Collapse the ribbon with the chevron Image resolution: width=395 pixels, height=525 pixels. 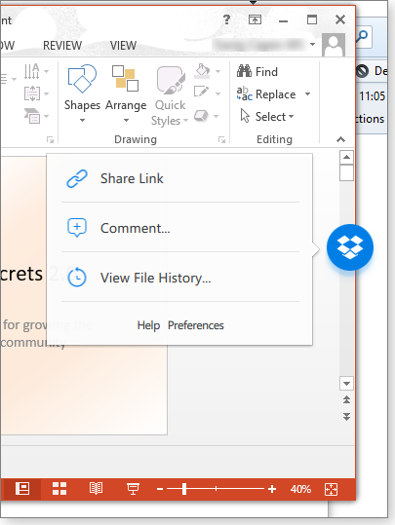pyautogui.click(x=340, y=139)
